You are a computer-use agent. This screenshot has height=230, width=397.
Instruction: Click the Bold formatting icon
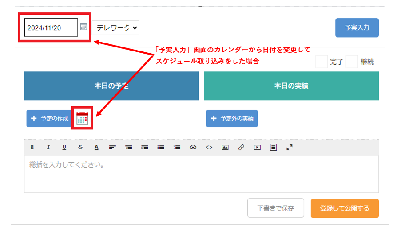[x=32, y=148]
